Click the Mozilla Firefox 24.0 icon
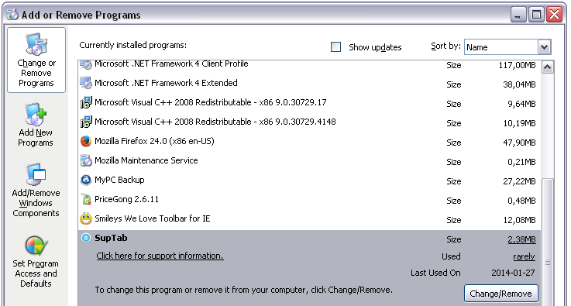571x306 pixels. (x=86, y=141)
